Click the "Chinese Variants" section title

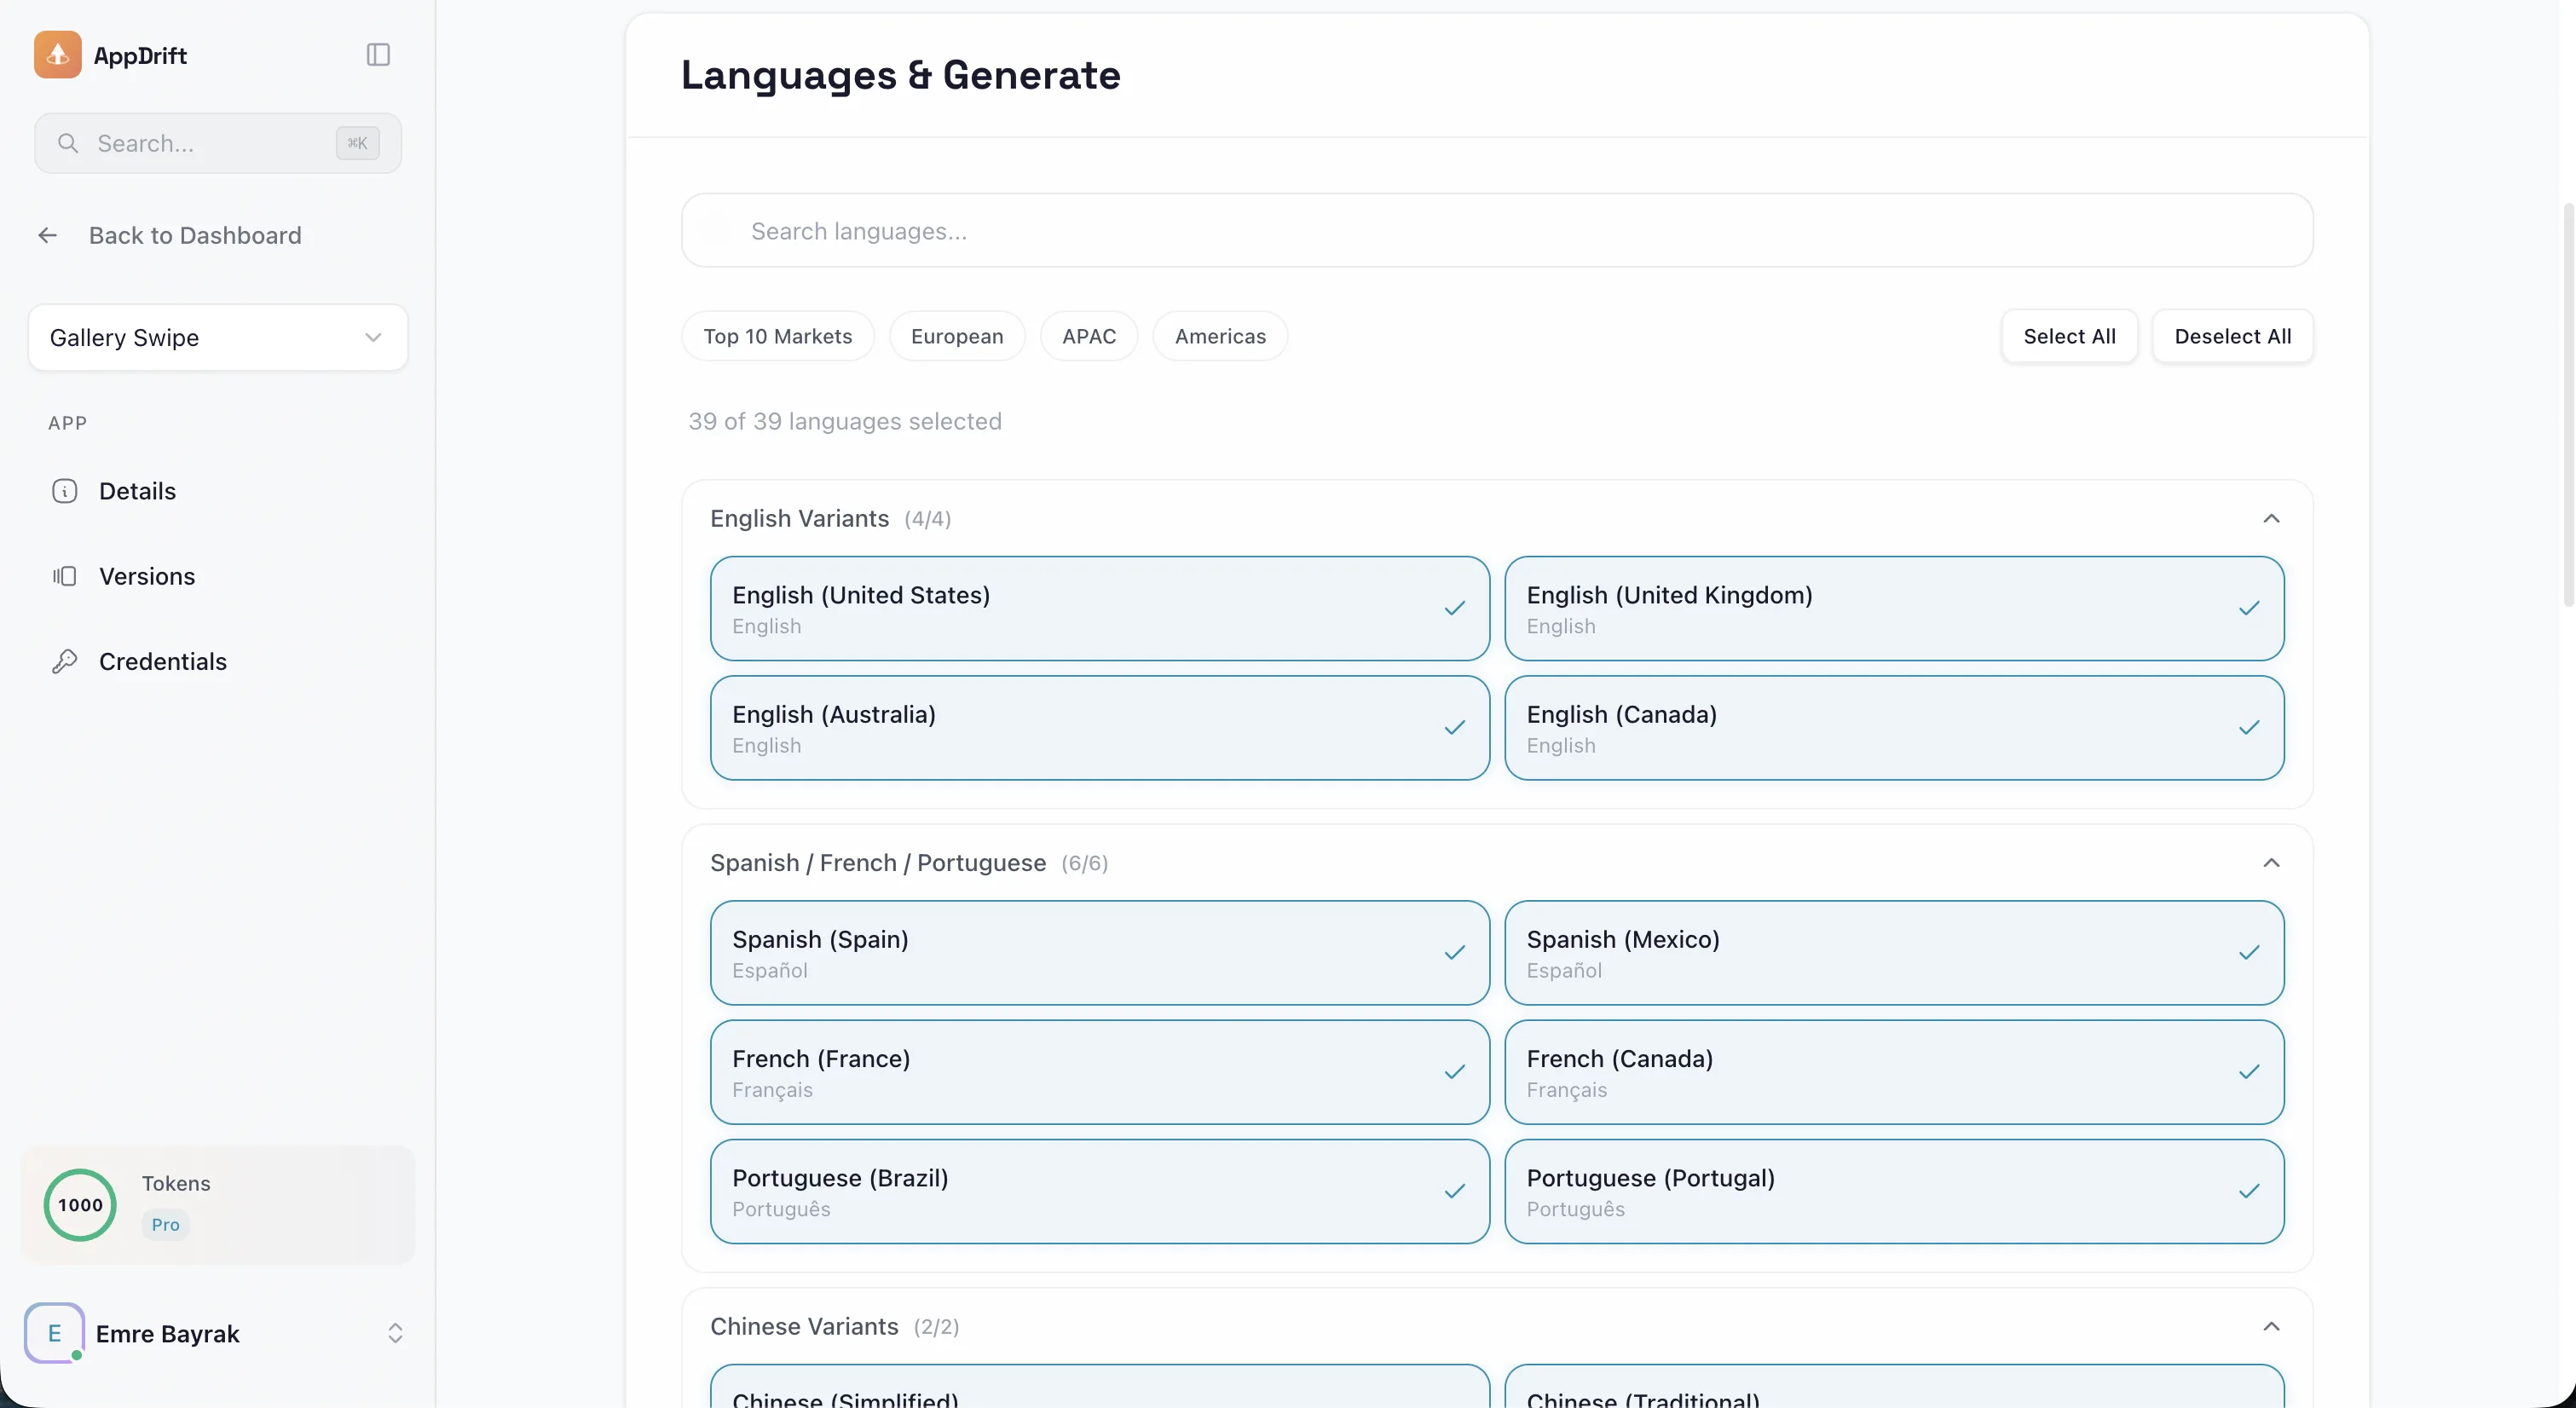click(x=804, y=1326)
